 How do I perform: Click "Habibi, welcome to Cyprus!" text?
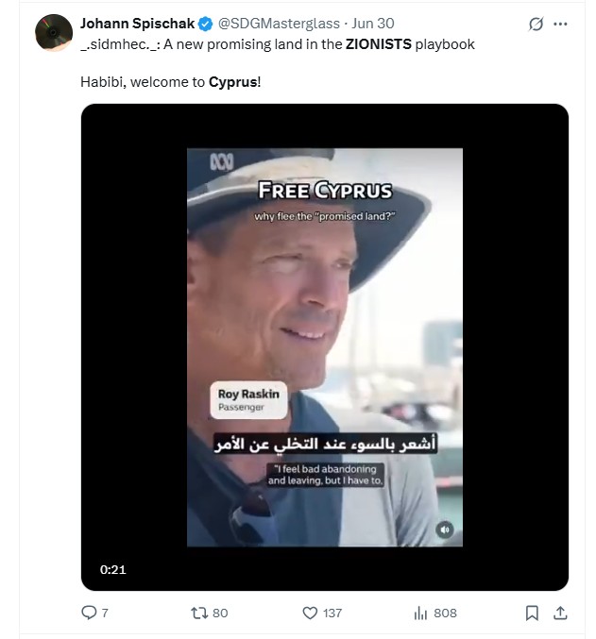[171, 82]
